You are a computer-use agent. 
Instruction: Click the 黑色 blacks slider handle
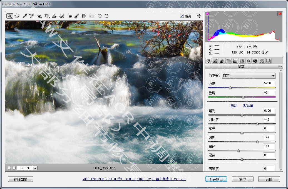[x=242, y=160]
